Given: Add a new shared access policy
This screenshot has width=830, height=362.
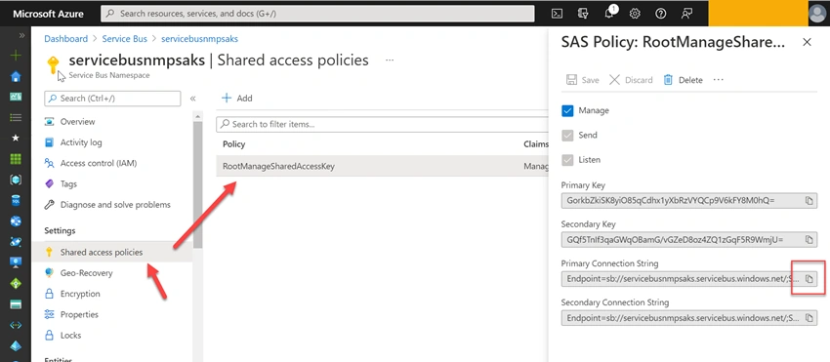Looking at the screenshot, I should 236,98.
